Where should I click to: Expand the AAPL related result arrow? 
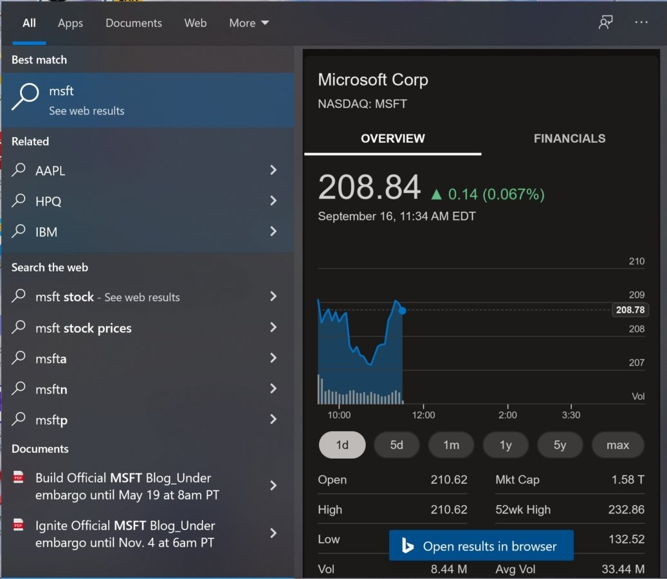coord(273,170)
